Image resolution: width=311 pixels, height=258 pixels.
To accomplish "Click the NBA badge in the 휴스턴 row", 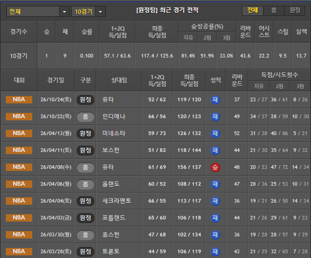I will [19, 235].
